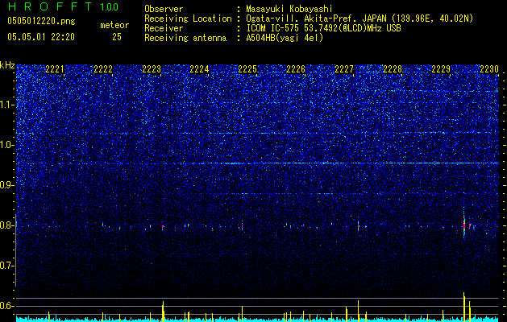Click the tallest yellow intensity peak near 2229
This screenshot has height=322, width=507.
click(464, 307)
